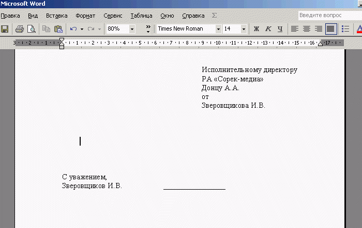The width and height of the screenshot is (362, 228).
Task: Expand the zoom 80% dropdown
Action: tap(132, 29)
